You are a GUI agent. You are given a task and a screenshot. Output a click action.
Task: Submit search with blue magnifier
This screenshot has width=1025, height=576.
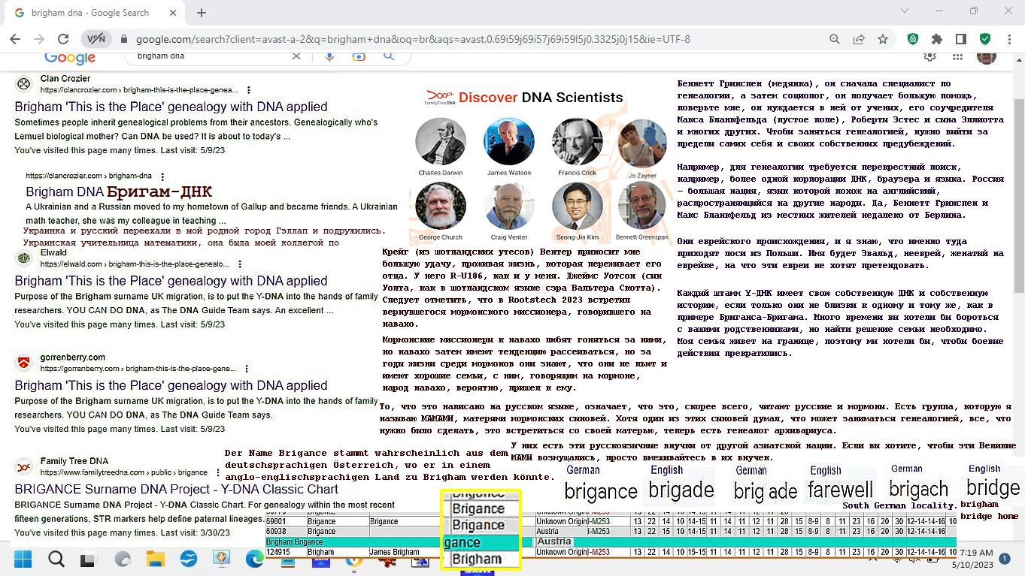(x=389, y=56)
